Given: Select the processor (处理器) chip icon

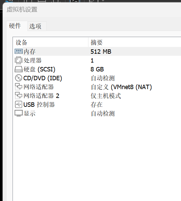Looking at the screenshot, I should [19, 60].
